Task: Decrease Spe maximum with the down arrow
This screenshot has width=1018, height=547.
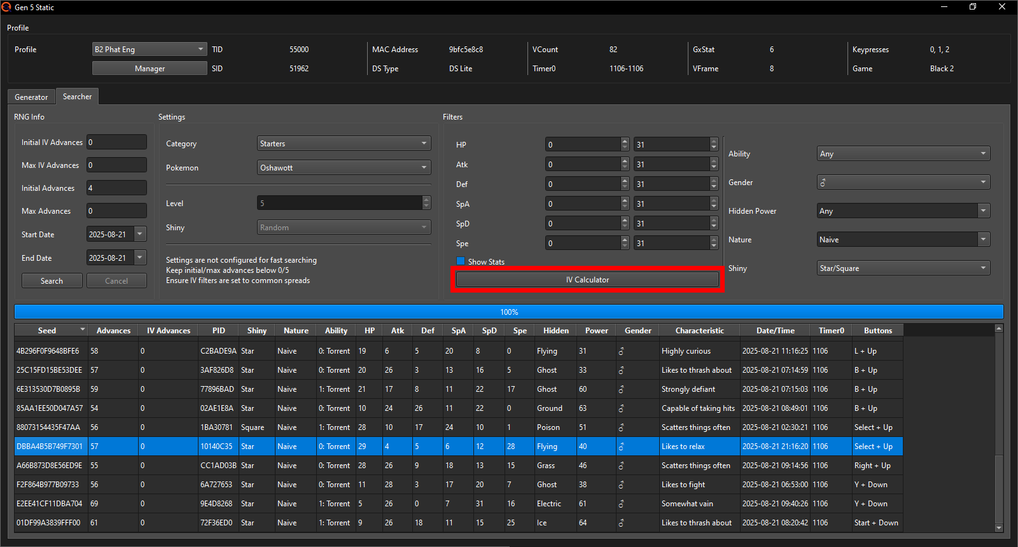Action: click(x=714, y=247)
